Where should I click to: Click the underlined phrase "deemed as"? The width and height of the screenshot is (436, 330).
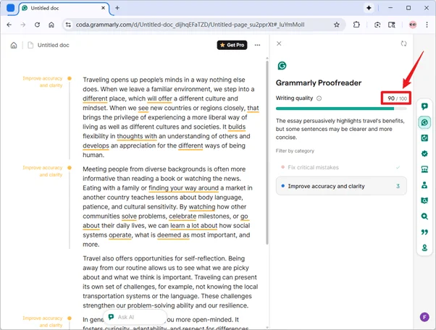click(x=173, y=235)
